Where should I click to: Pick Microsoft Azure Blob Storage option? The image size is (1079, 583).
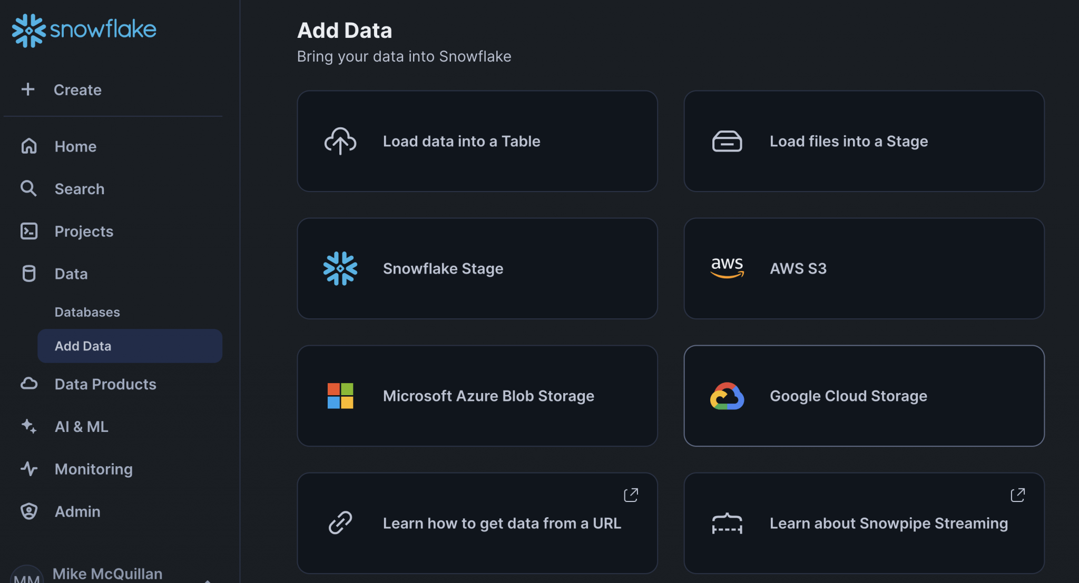click(x=477, y=396)
